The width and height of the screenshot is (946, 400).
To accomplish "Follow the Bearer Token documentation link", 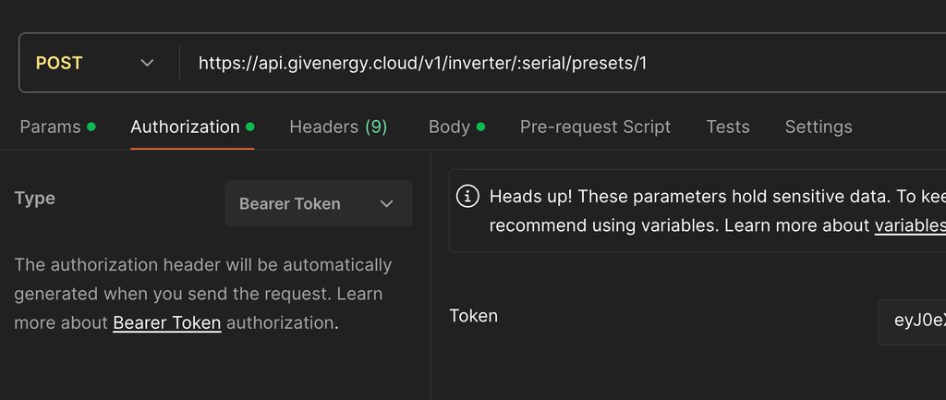I will coord(167,323).
